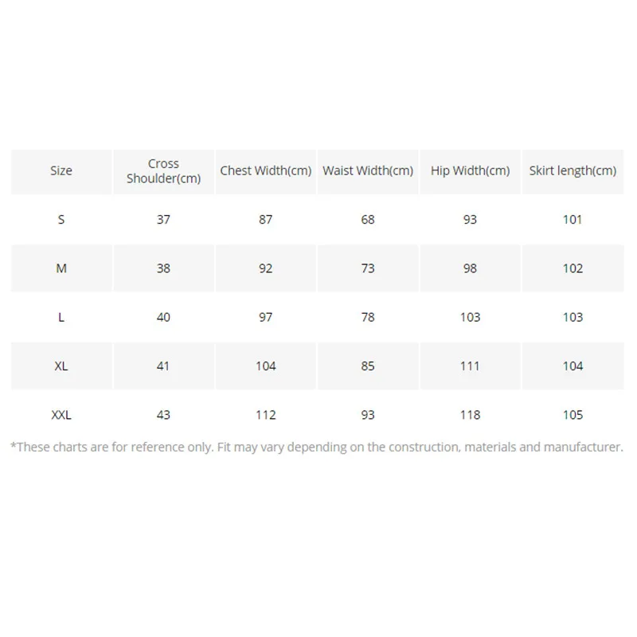Click the Cross Shoulder(cm) column header

163,171
